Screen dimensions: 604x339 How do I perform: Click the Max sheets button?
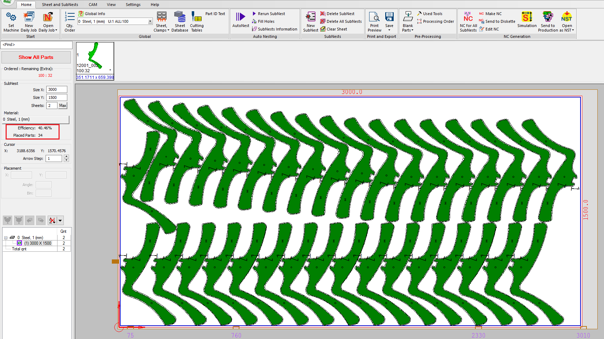click(63, 106)
